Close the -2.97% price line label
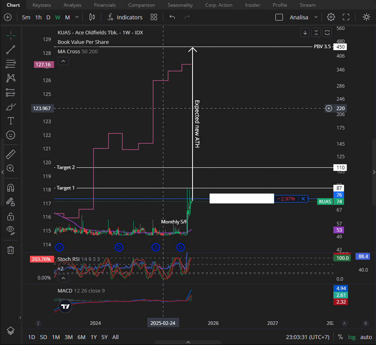 coord(303,199)
